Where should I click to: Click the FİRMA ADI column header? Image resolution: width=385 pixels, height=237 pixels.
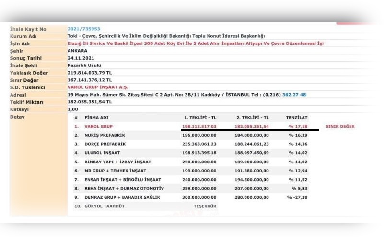point(96,118)
